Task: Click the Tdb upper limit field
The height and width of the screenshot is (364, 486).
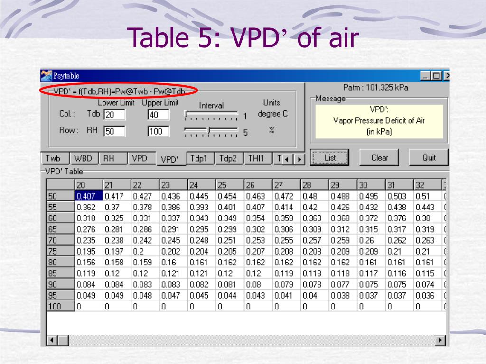Action: (159, 115)
